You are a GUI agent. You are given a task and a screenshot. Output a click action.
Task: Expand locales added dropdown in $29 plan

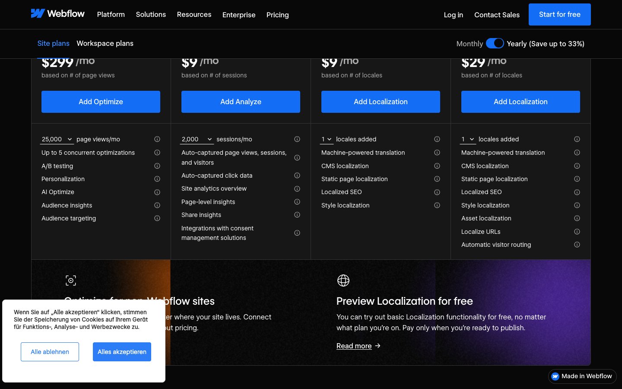click(x=468, y=139)
